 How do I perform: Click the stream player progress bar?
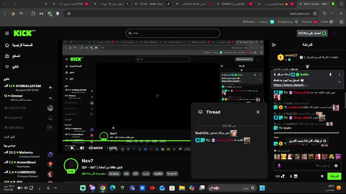click(127, 141)
